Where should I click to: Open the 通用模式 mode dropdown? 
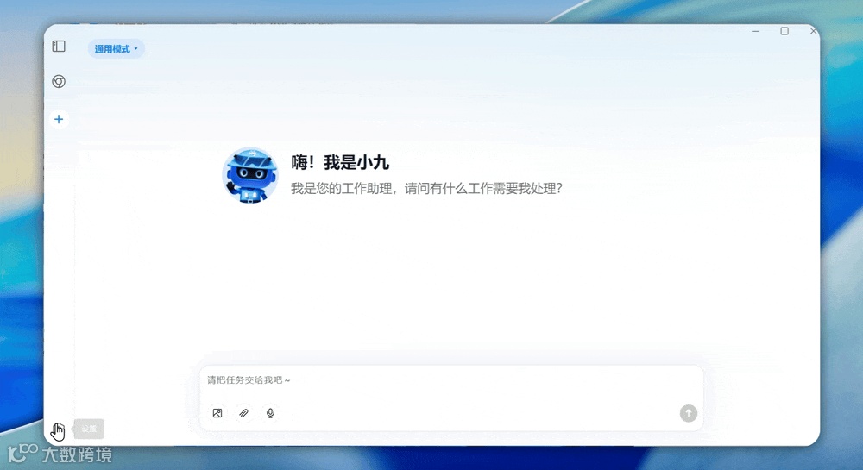(117, 49)
